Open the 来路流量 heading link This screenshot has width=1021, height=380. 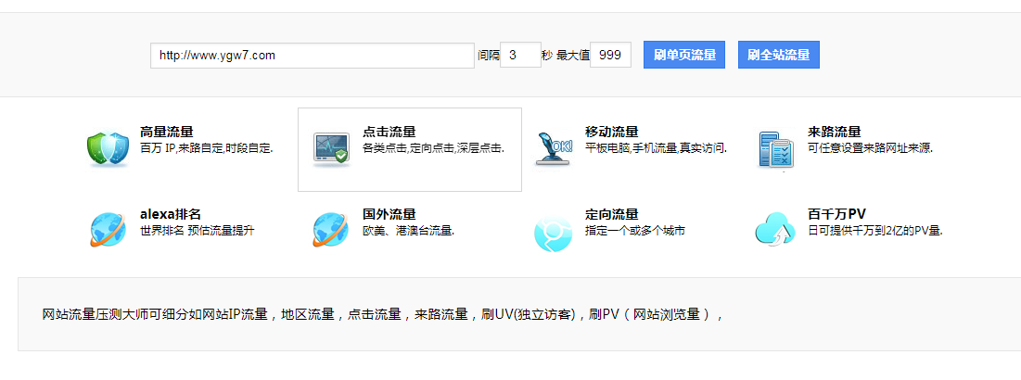pyautogui.click(x=835, y=132)
